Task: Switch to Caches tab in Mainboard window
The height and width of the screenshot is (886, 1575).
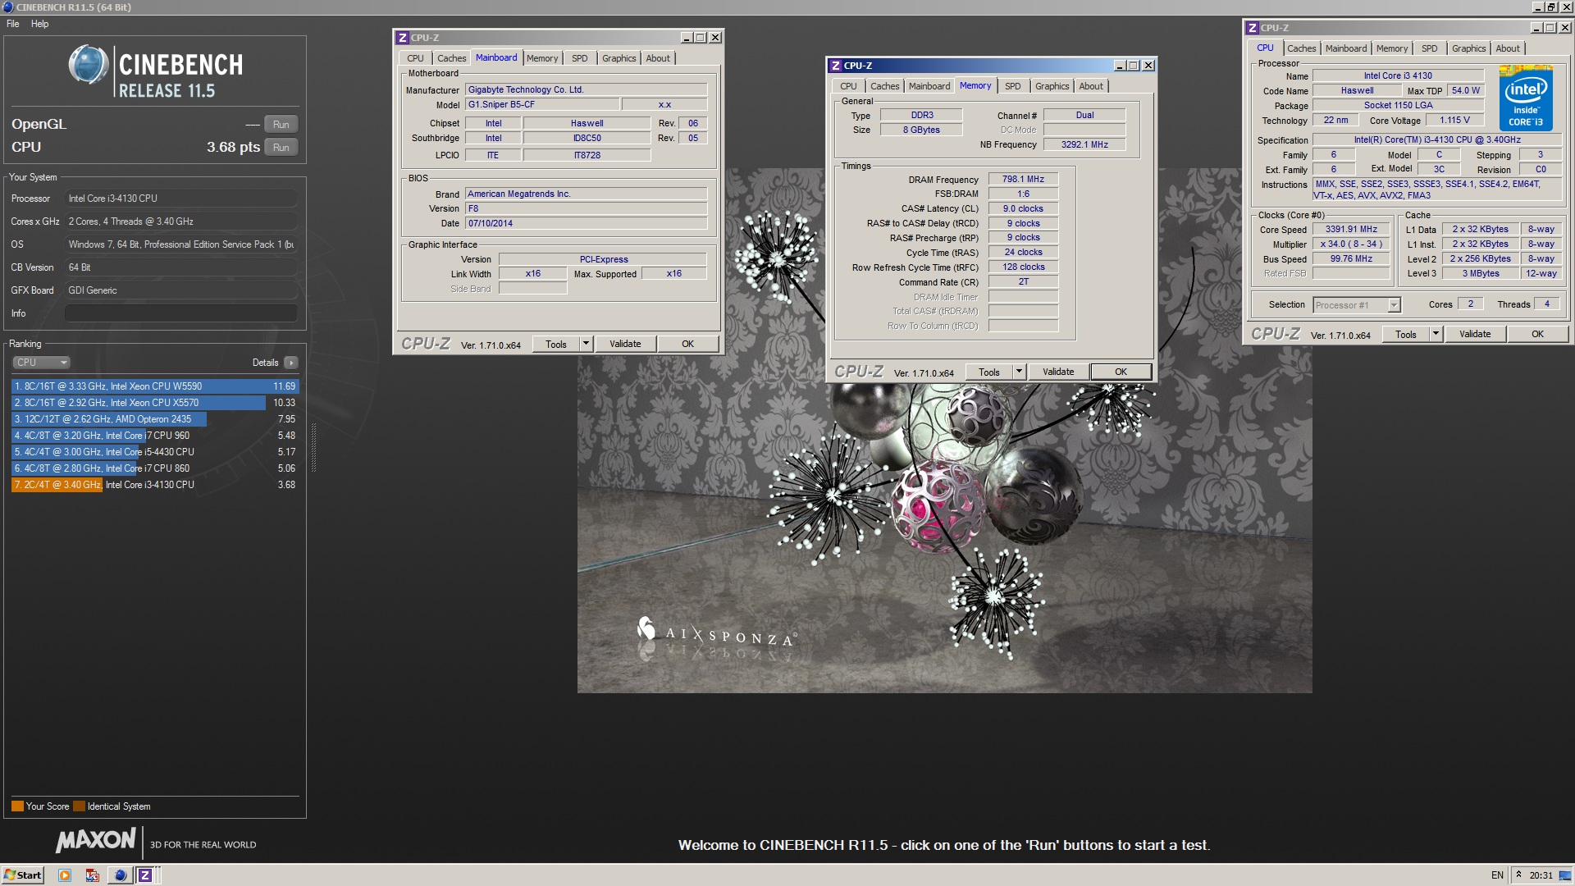Action: tap(451, 58)
